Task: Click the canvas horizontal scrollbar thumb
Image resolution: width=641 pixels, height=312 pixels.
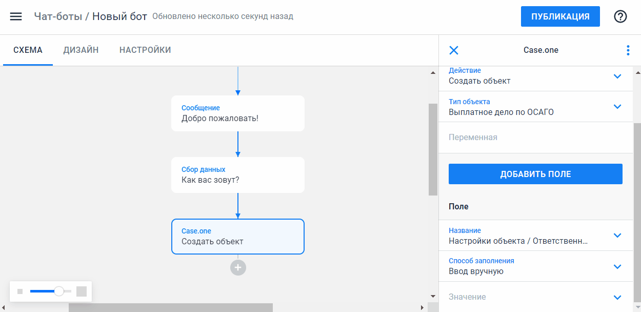Action: pos(171,308)
